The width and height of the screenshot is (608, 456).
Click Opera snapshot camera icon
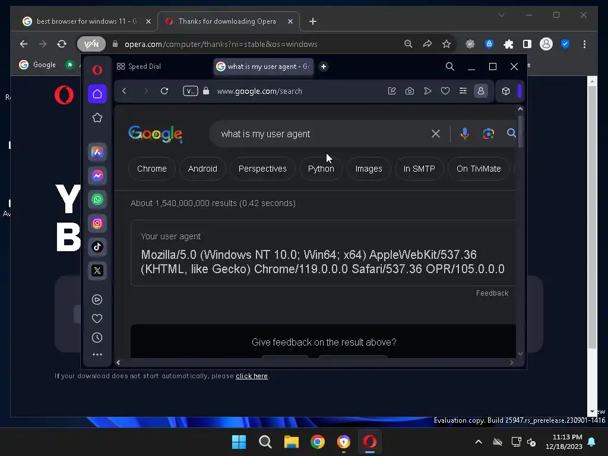tap(410, 91)
